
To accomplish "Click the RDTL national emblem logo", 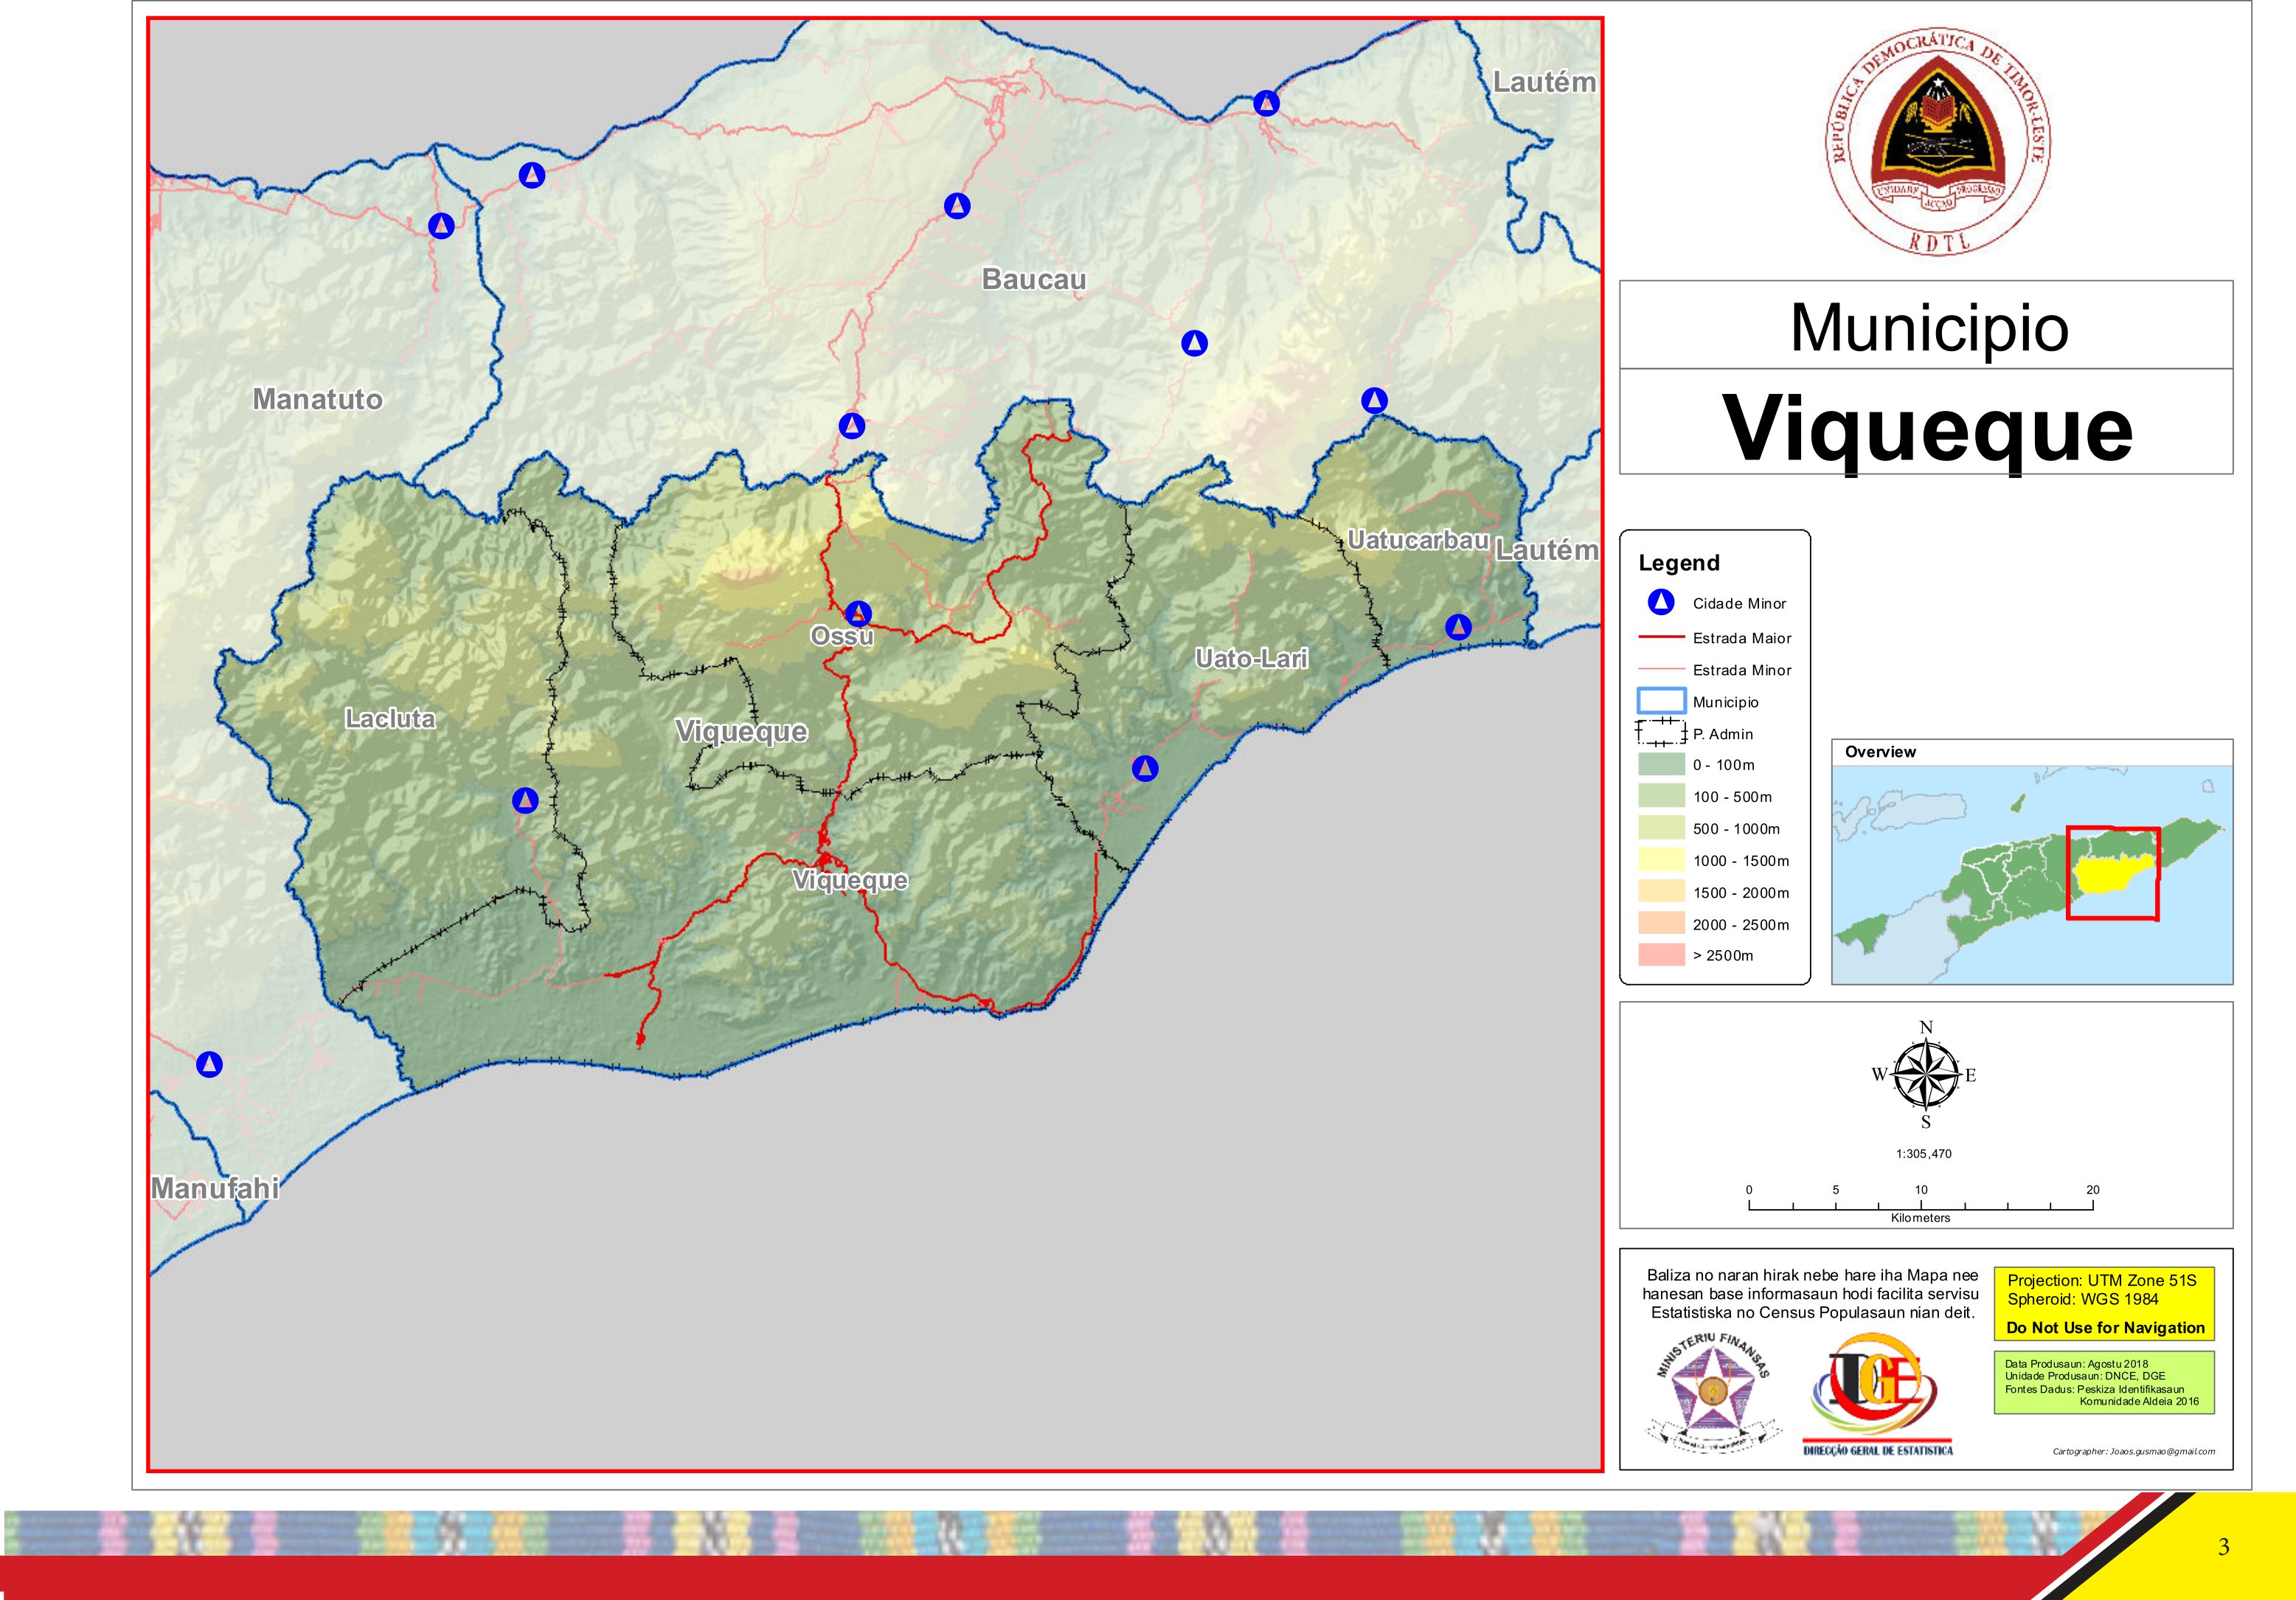I will point(1937,145).
